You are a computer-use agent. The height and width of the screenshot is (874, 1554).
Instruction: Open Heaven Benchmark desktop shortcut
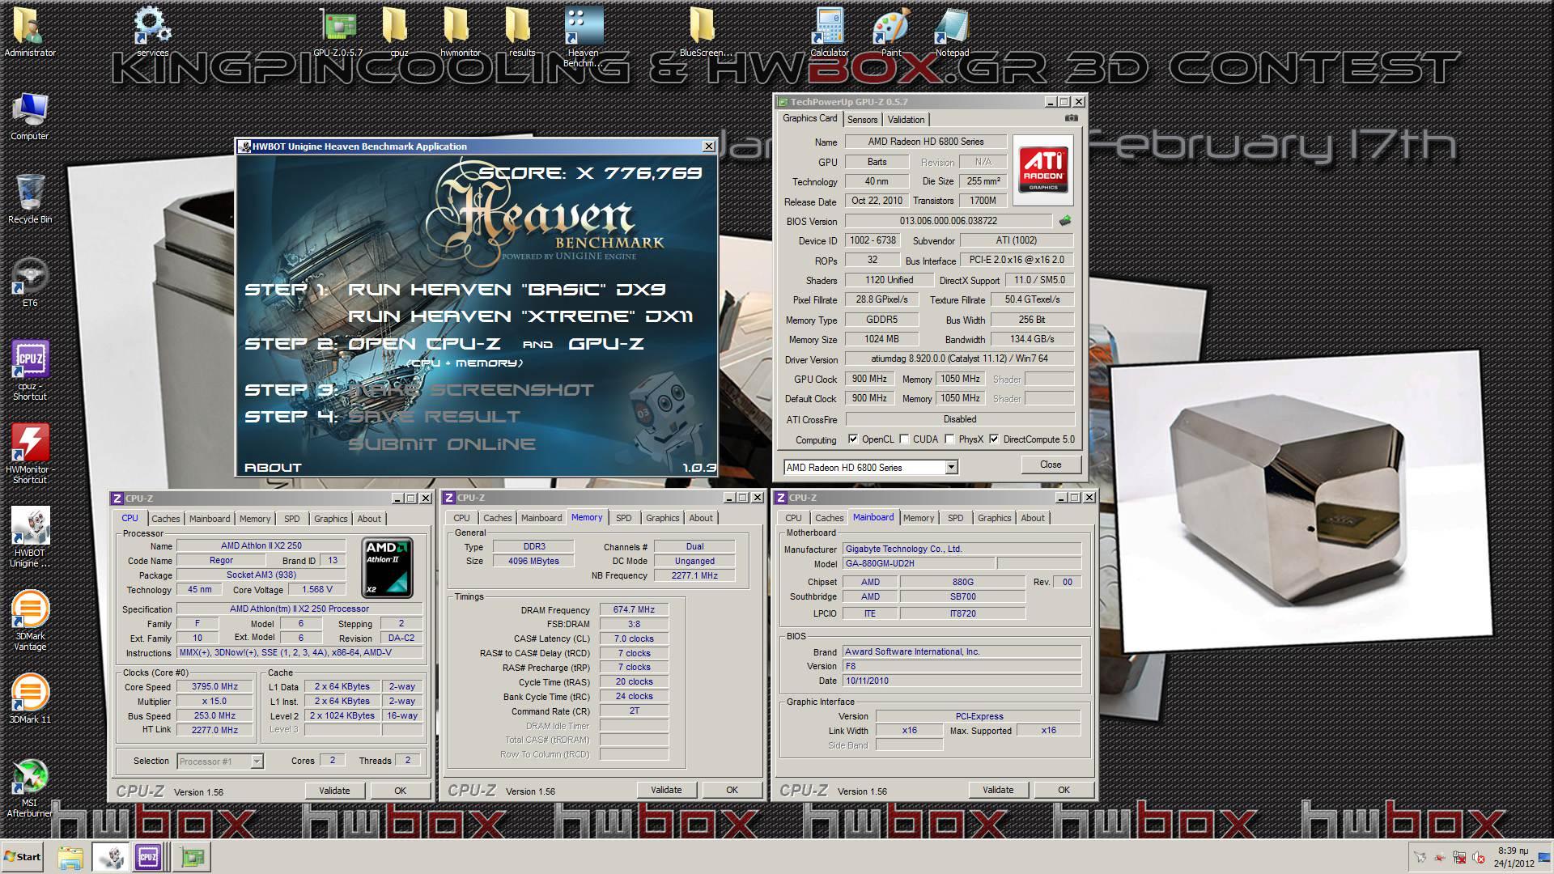(583, 36)
